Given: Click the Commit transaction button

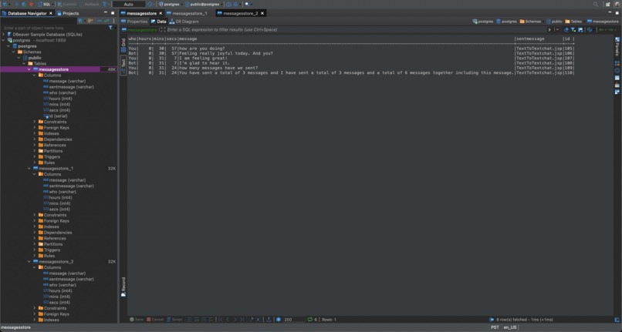Looking at the screenshot, I should click(x=66, y=5).
